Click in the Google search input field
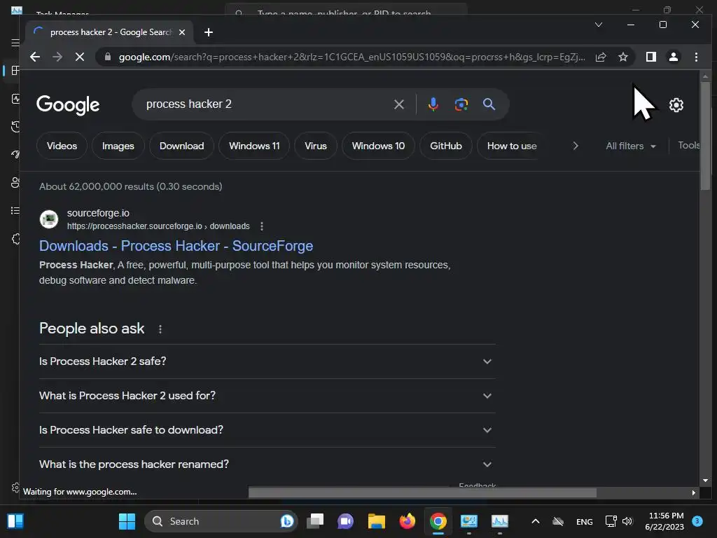The width and height of the screenshot is (717, 538). 265,104
